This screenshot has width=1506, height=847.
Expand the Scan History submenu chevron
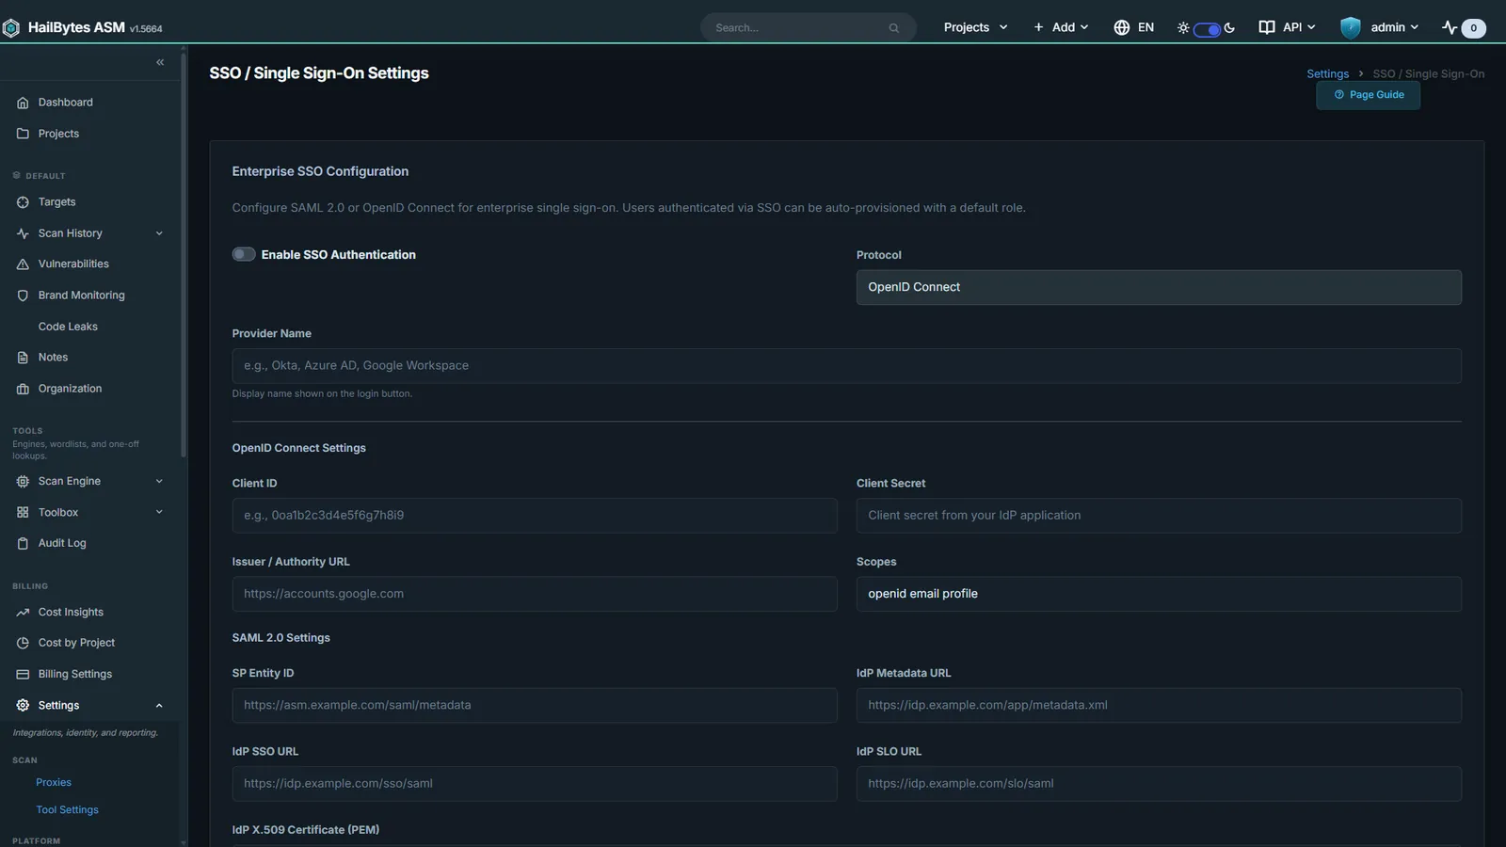point(159,233)
